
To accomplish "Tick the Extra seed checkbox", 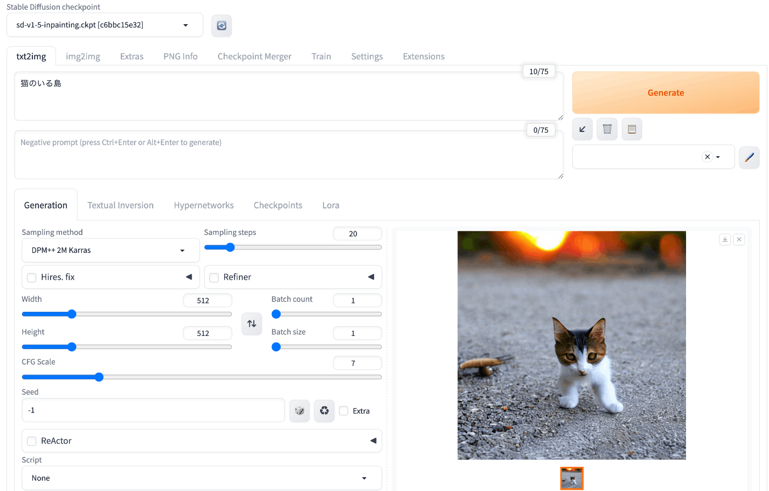I will pyautogui.click(x=344, y=411).
